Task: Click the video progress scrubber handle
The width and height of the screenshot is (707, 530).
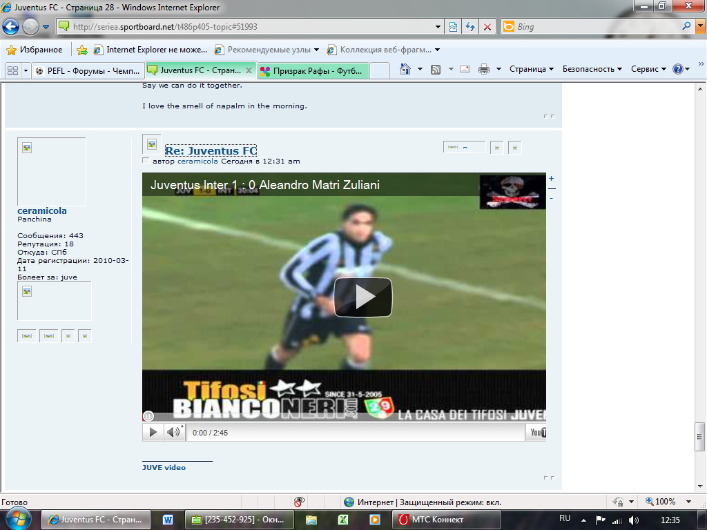Action: tap(148, 416)
